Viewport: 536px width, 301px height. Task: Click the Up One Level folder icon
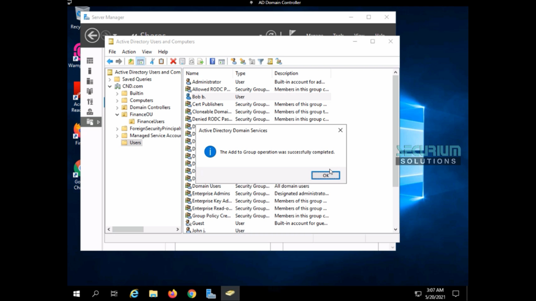coord(131,62)
